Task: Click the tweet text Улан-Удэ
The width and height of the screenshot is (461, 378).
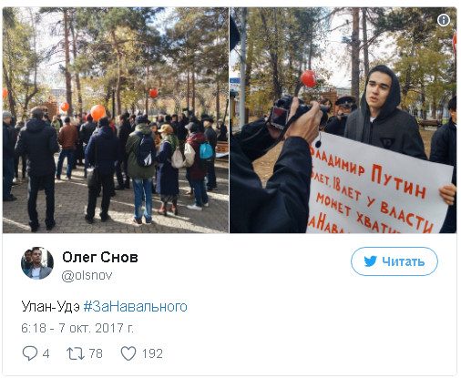Action: pyautogui.click(x=50, y=306)
